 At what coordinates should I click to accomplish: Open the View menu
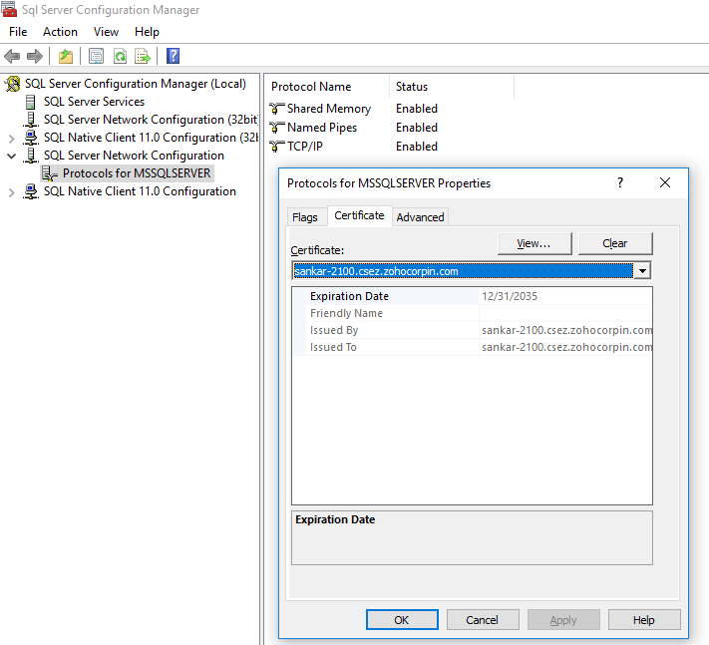(106, 32)
